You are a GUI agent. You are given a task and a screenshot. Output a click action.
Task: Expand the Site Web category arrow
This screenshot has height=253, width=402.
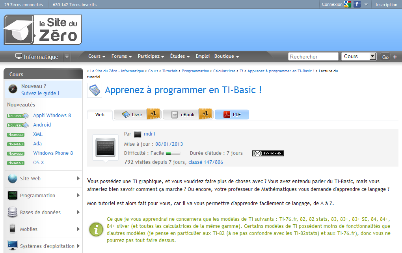tap(78, 178)
